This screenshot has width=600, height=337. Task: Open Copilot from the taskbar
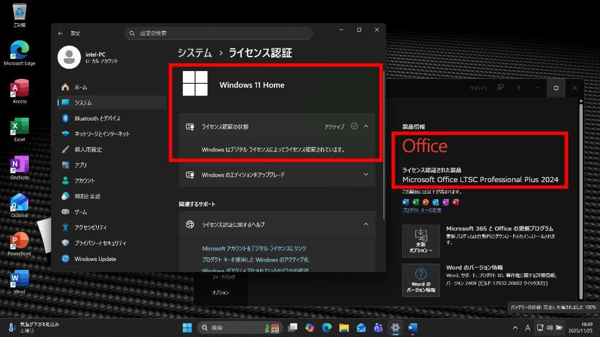[x=309, y=327]
